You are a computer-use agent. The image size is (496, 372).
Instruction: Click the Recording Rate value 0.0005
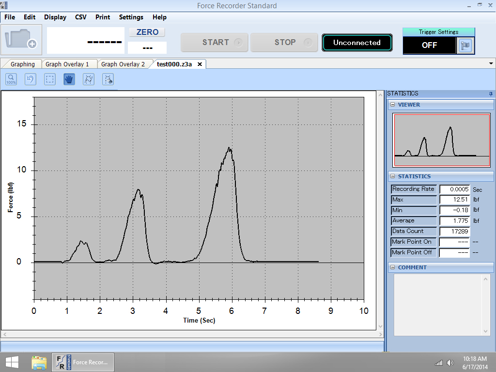[x=454, y=189]
